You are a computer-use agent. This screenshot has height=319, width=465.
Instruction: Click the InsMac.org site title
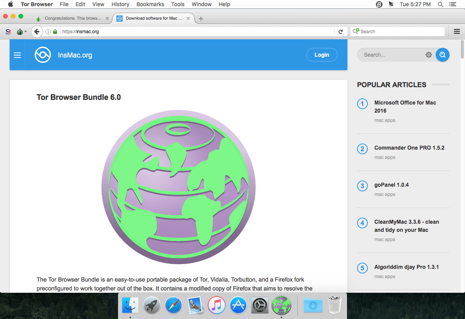coord(75,55)
